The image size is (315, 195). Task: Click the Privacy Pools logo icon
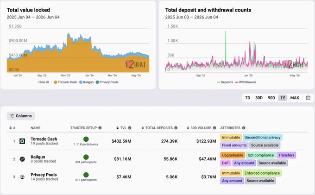click(x=22, y=177)
